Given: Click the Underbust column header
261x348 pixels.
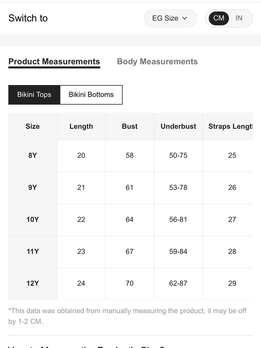Looking at the screenshot, I should click(x=178, y=126).
